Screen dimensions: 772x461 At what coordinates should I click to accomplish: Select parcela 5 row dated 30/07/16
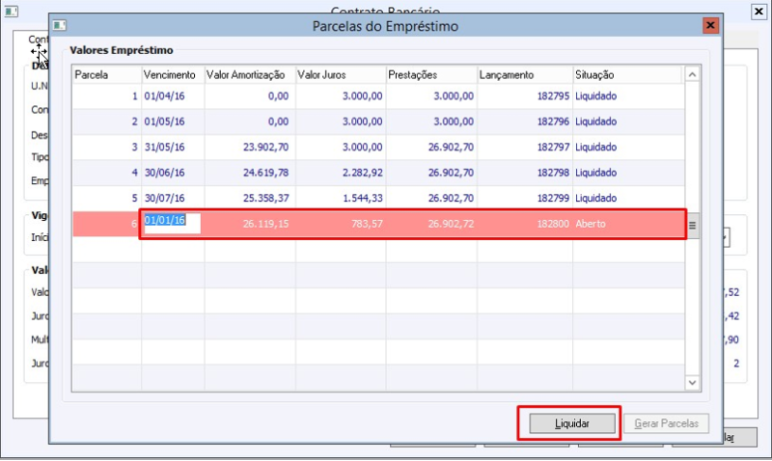tap(378, 199)
